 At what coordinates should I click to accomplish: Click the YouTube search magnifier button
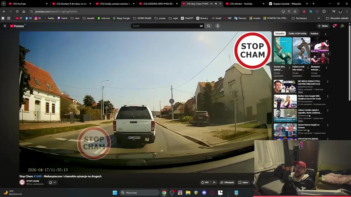tap(208, 26)
